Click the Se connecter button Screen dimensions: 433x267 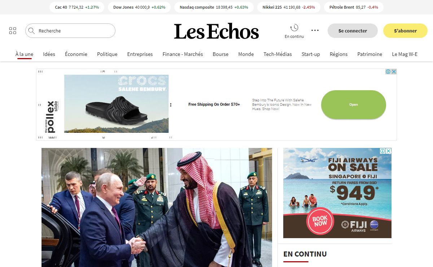point(353,31)
